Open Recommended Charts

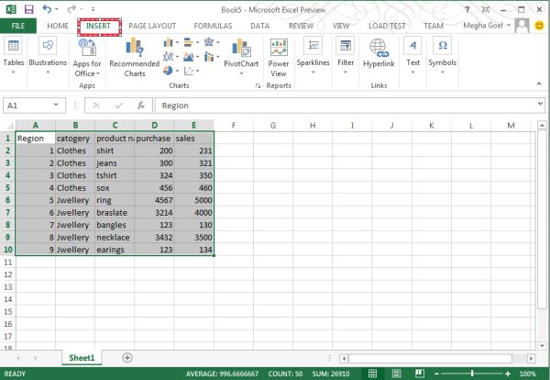[135, 57]
